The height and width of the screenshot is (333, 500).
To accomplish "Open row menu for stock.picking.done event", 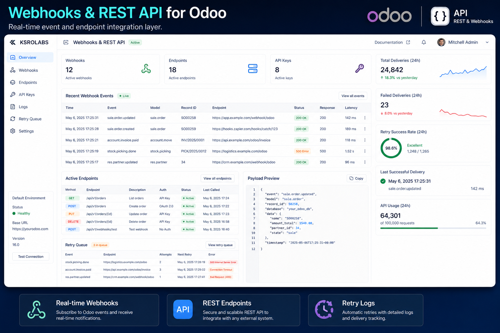I will click(x=365, y=151).
